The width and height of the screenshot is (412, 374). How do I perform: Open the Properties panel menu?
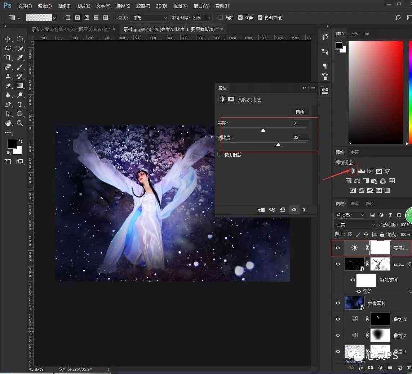313,88
